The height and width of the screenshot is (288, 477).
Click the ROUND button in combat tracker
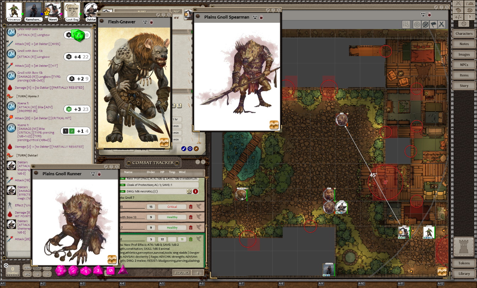click(182, 273)
